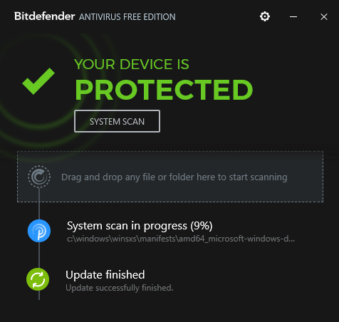
Task: Open settings via the gear icon
Action: 264,16
